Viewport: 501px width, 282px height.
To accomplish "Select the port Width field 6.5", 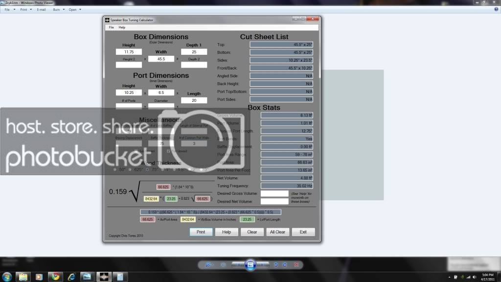I will coord(161,93).
